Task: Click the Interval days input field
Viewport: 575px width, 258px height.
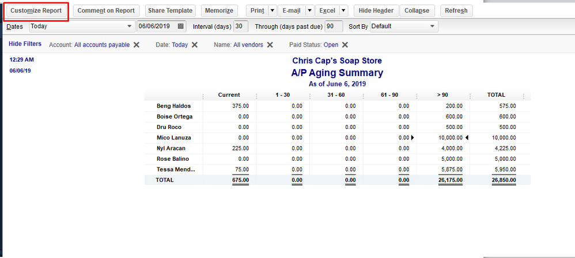Action: click(241, 26)
